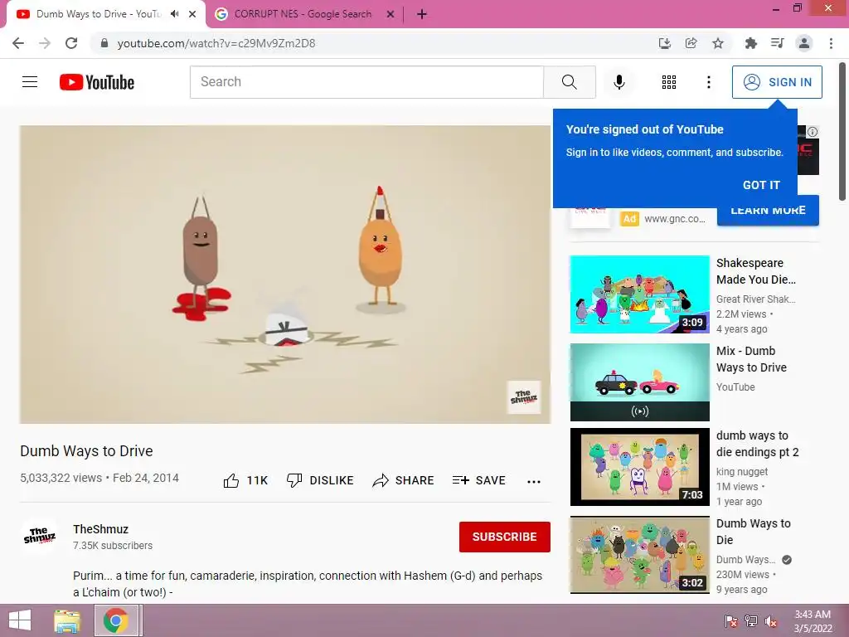Click 'dumb ways to die endings pt 2' title
Screen dimensions: 849x637
(x=758, y=444)
